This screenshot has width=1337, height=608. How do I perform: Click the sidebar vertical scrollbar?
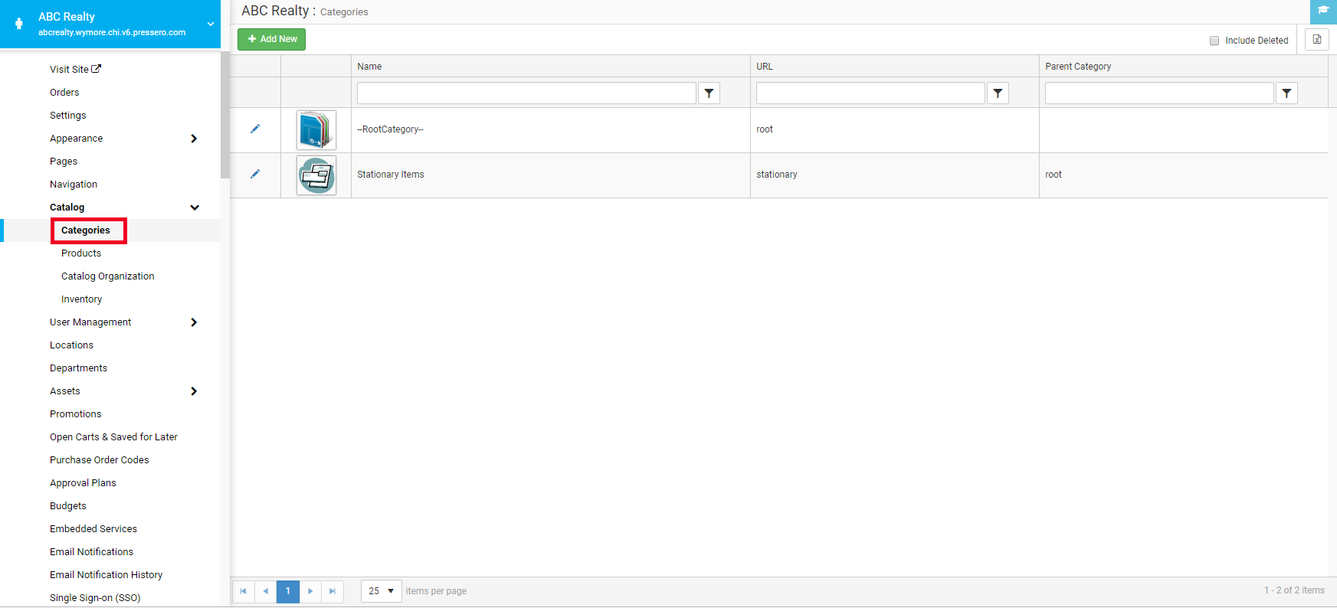point(225,115)
